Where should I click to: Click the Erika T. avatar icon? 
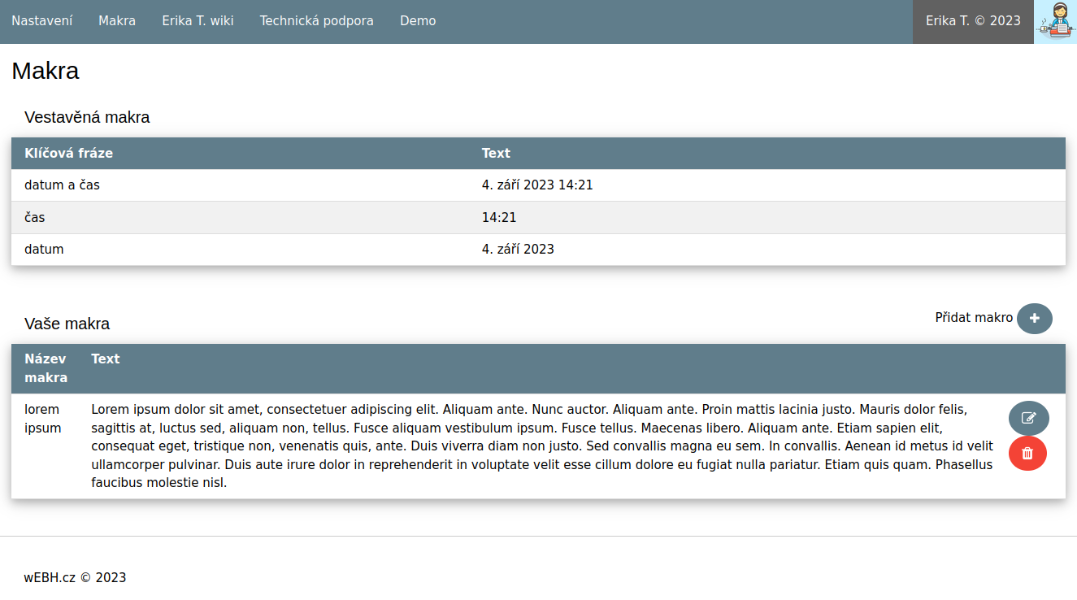1055,22
